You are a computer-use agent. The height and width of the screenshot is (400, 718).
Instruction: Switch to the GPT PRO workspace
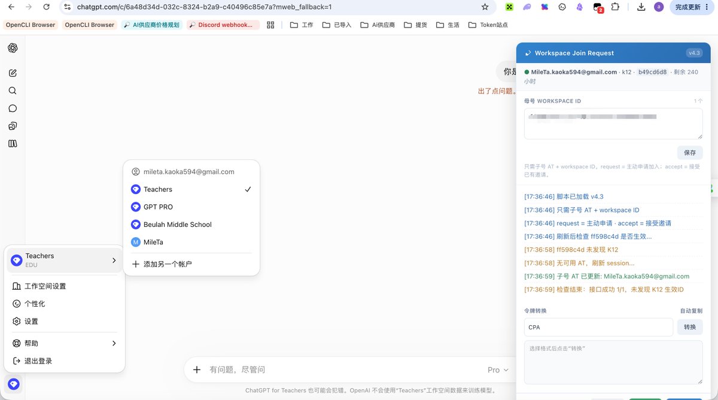click(191, 207)
